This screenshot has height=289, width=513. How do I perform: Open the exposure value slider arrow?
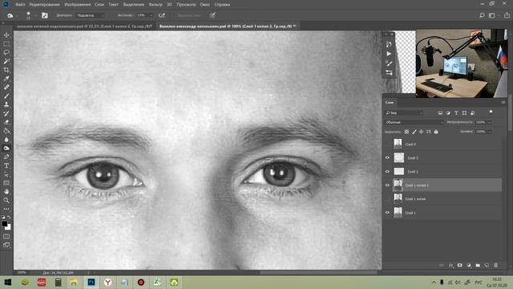151,15
